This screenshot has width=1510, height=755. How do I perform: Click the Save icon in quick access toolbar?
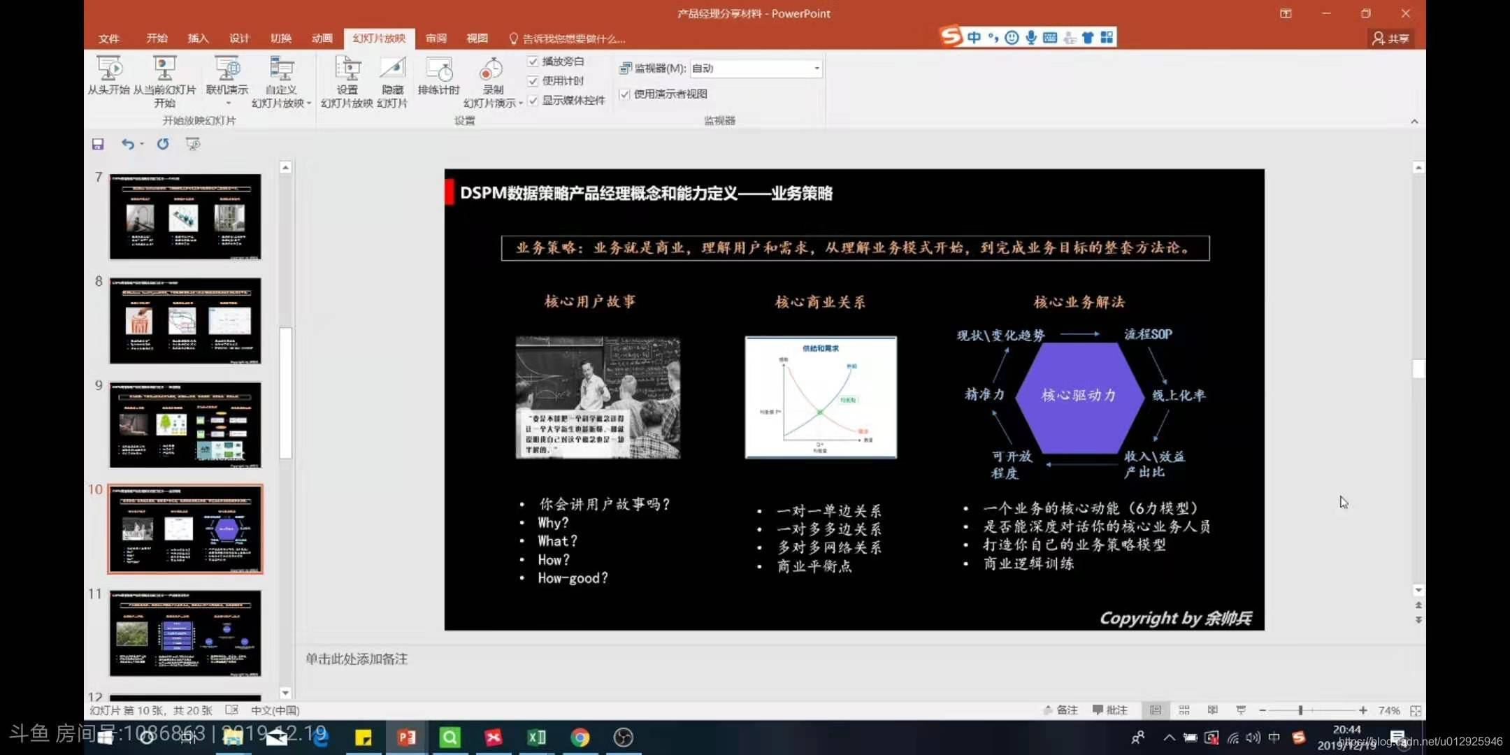[97, 144]
